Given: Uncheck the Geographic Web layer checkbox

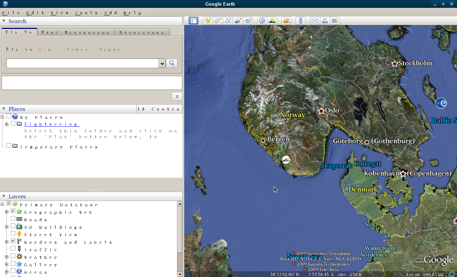Looking at the screenshot, I should [x=13, y=212].
